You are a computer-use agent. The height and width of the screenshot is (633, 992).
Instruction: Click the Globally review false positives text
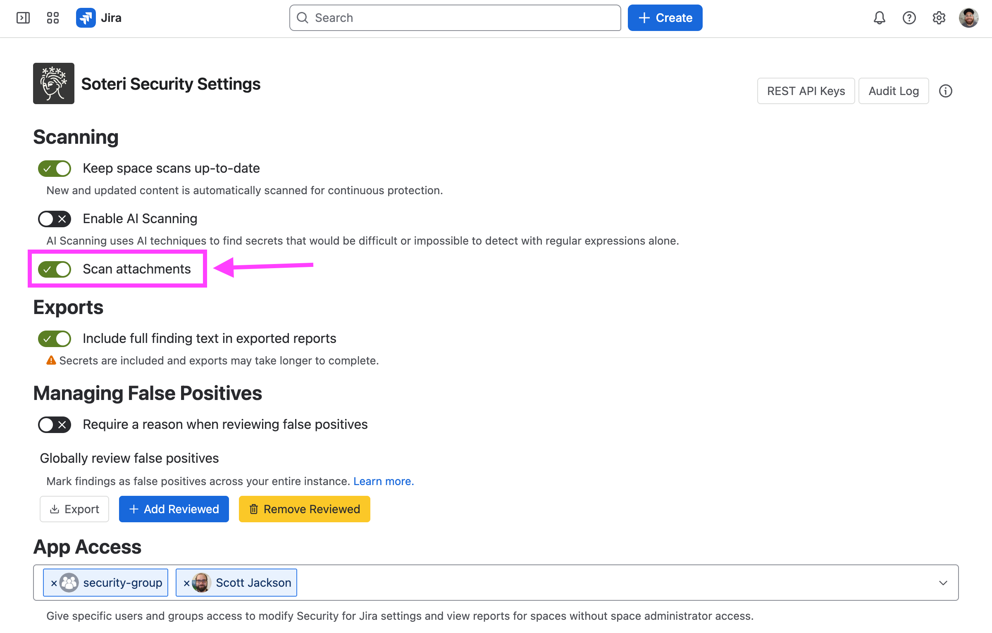(x=129, y=458)
